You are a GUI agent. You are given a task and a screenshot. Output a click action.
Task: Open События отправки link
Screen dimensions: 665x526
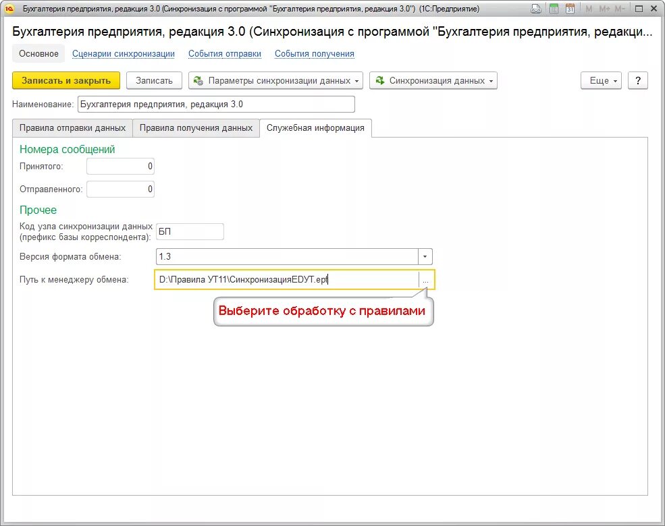225,54
